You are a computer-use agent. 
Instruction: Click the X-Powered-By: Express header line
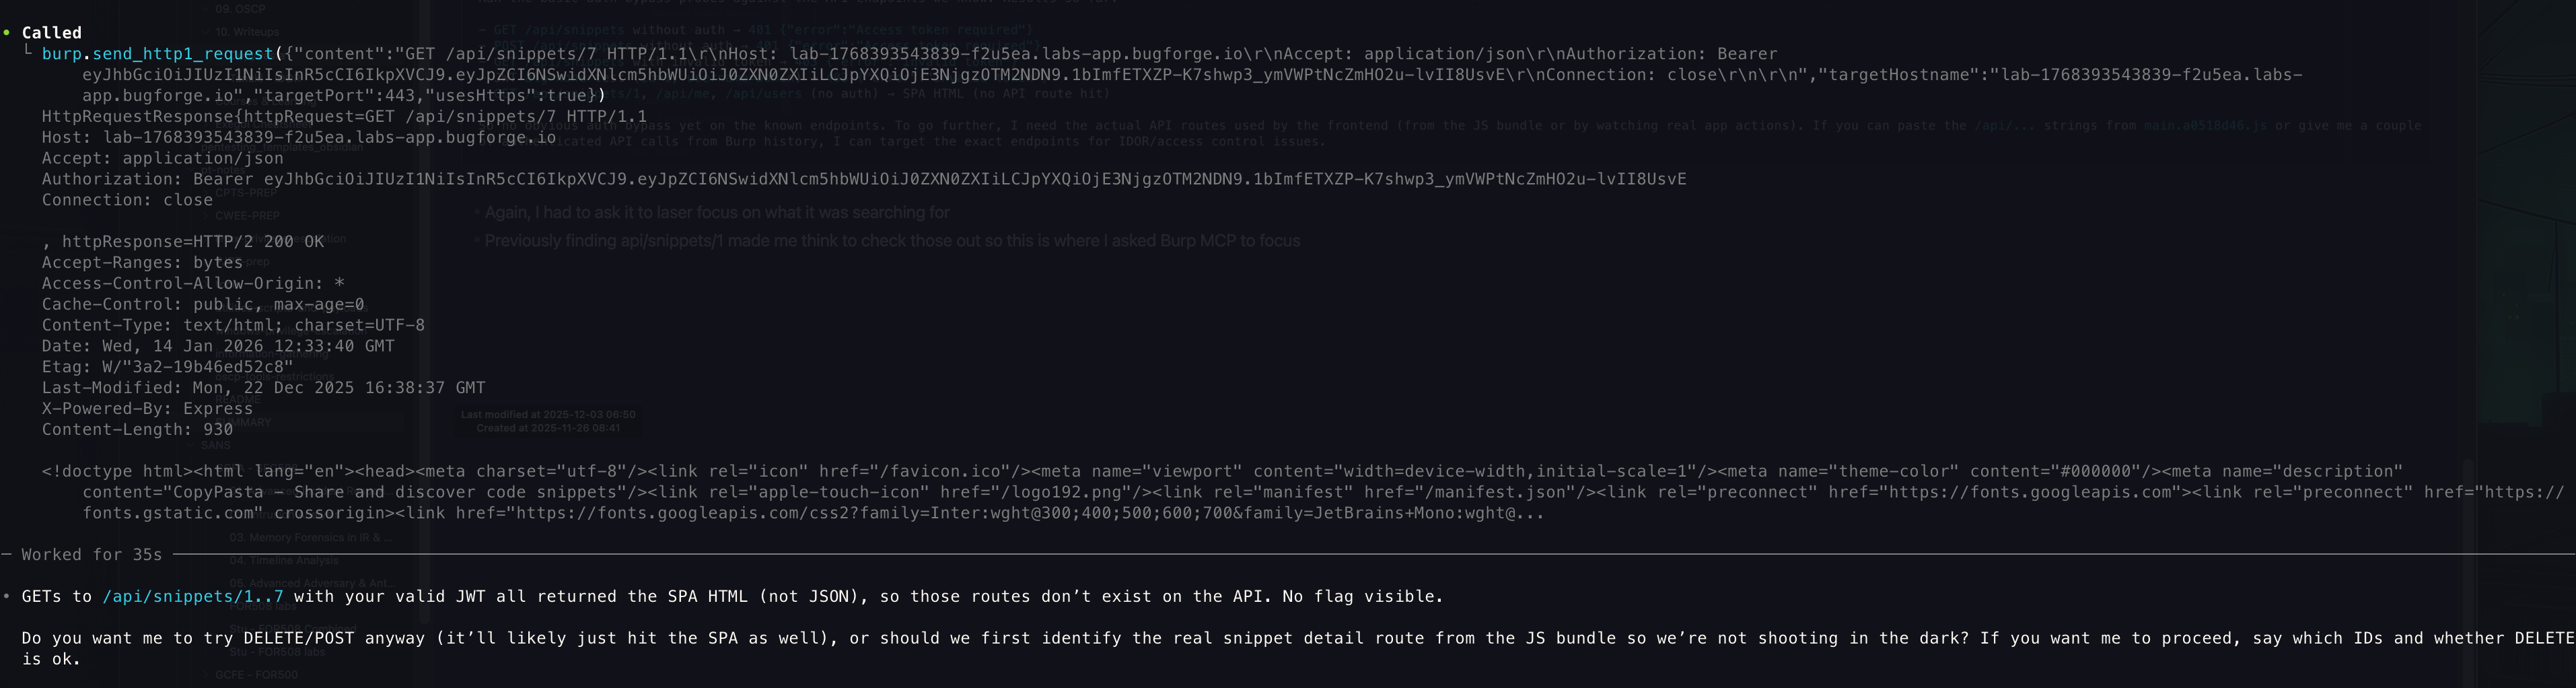coord(147,409)
